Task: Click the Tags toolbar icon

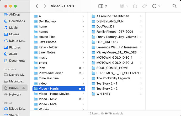Action: [145, 6]
